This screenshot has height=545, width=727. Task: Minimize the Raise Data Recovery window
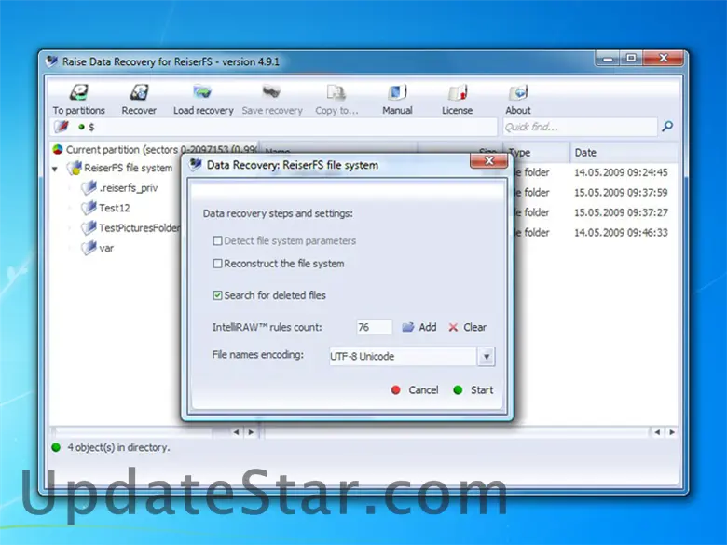pyautogui.click(x=609, y=59)
